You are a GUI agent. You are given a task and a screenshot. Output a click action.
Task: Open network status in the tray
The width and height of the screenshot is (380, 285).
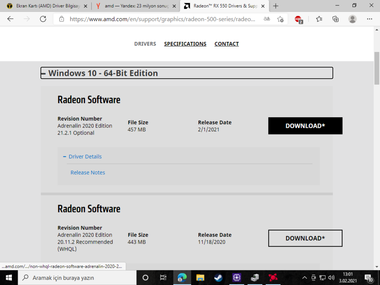coord(322,278)
